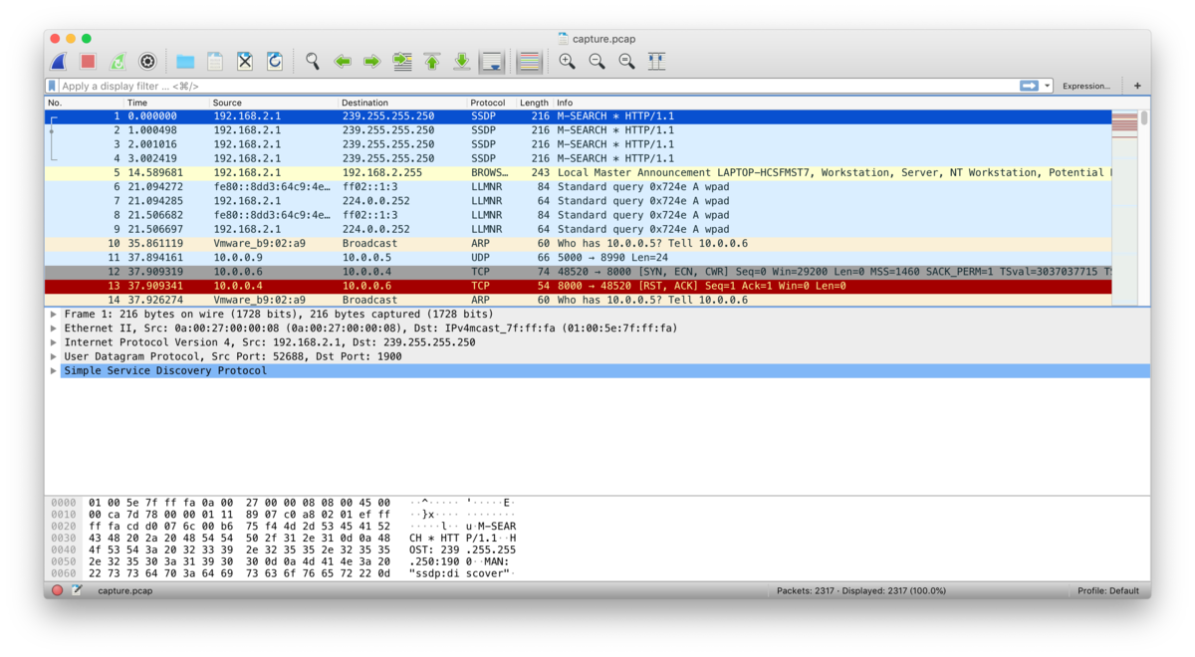Stop the capture with red square icon
The height and width of the screenshot is (657, 1195).
tap(88, 62)
